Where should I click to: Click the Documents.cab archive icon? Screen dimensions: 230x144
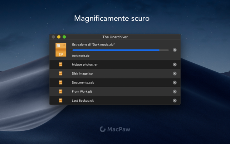coord(60,82)
